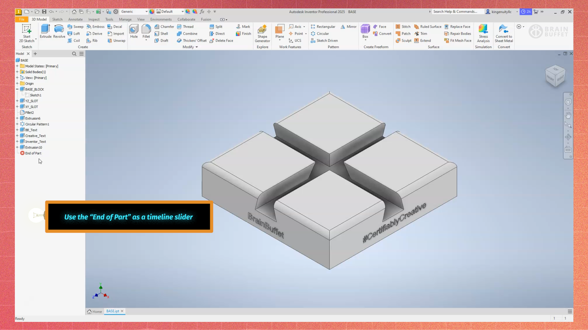The image size is (588, 330).
Task: Click the Search Help & Commands field
Action: point(456,12)
